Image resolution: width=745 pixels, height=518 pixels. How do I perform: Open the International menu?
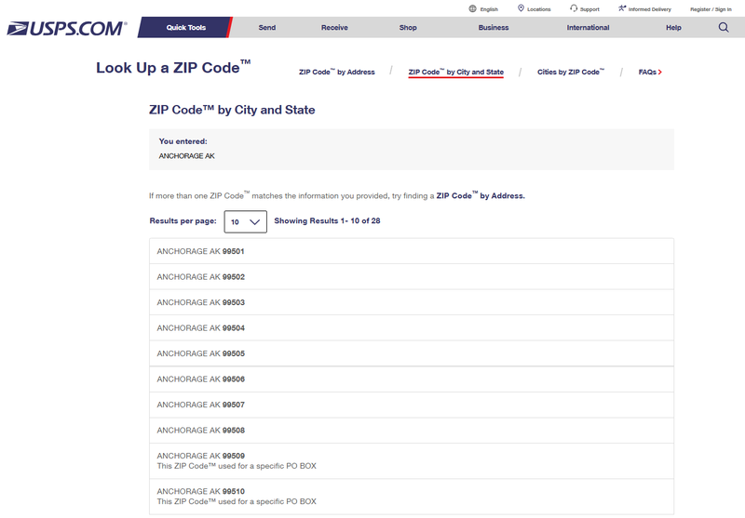click(588, 28)
